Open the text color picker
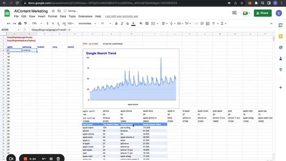Image resolution: width=286 pixels, height=161 pixels. click(x=133, y=24)
